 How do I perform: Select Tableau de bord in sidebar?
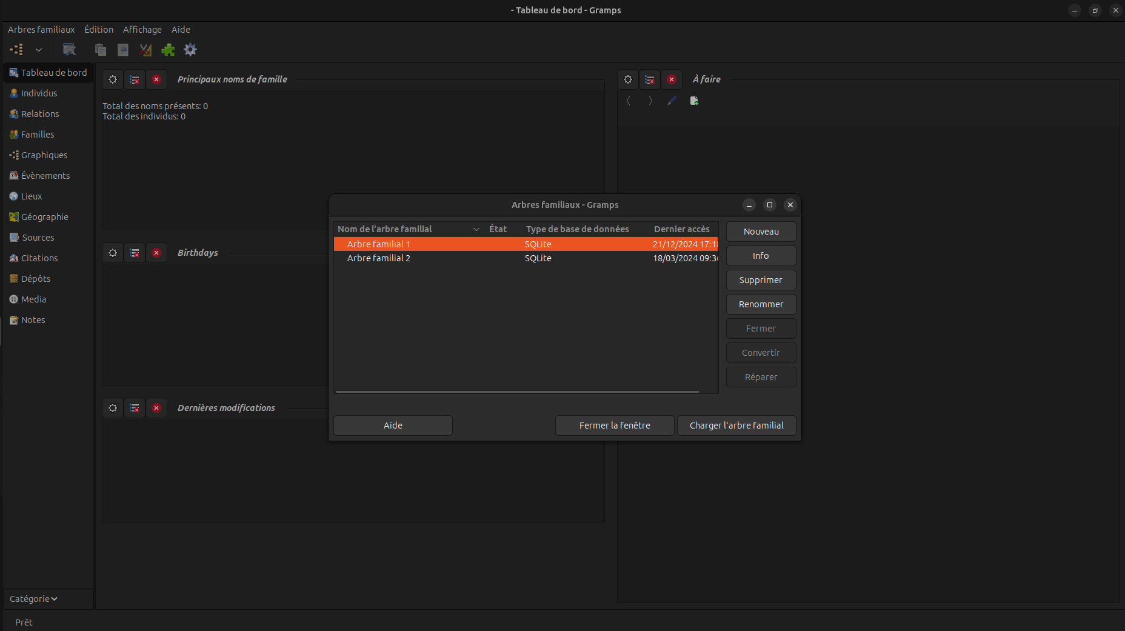48,73
